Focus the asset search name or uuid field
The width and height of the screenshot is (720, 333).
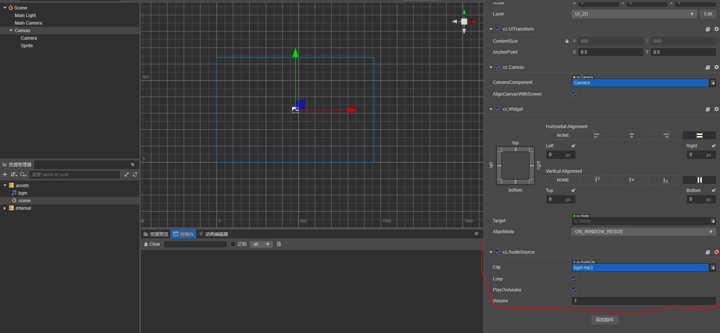point(75,175)
